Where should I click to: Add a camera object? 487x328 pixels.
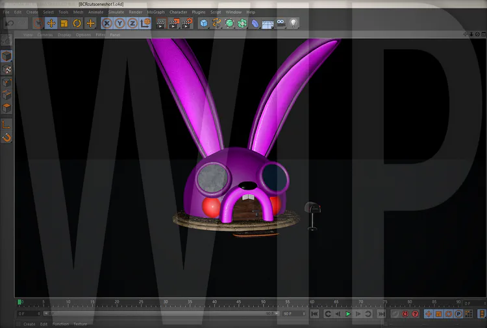[281, 23]
